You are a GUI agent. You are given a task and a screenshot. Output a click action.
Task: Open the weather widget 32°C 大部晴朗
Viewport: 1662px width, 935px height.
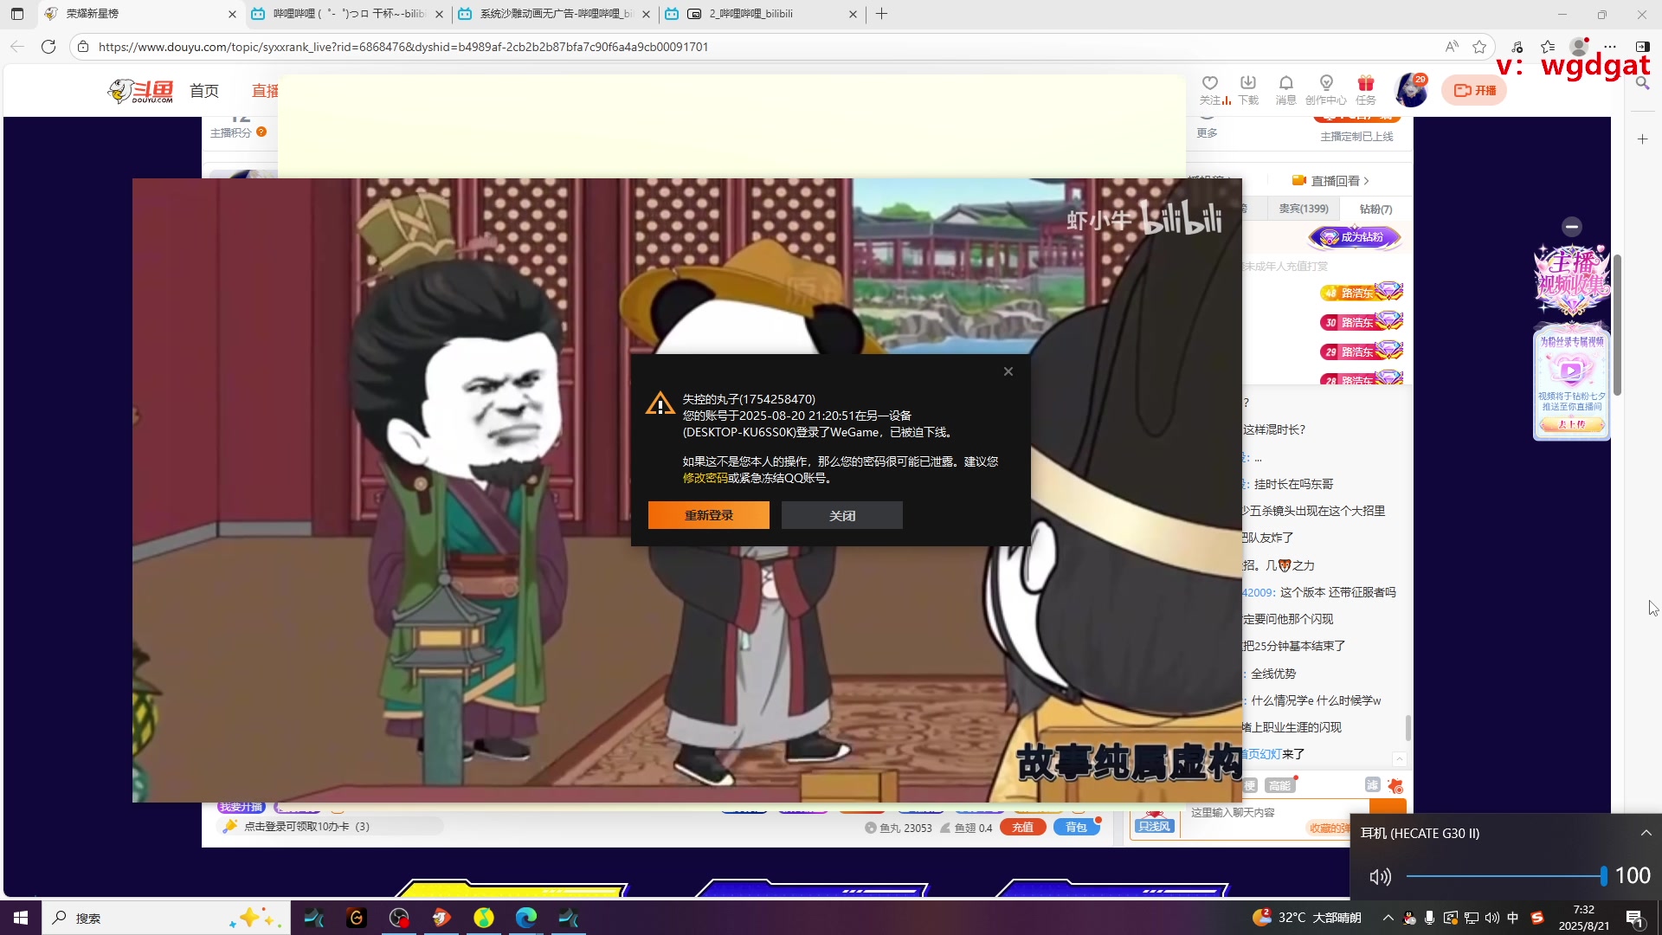(1306, 918)
